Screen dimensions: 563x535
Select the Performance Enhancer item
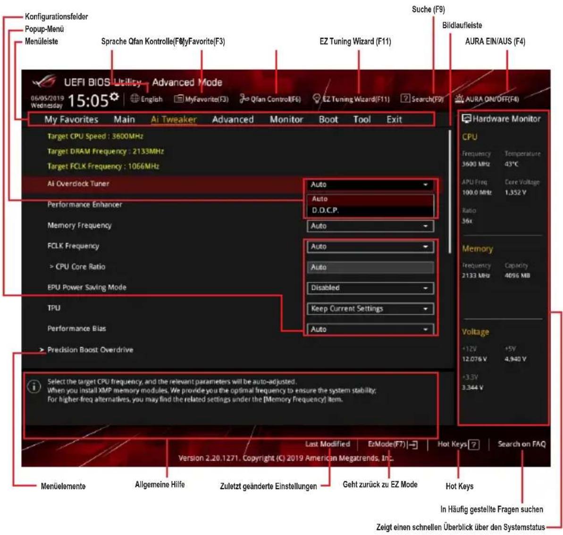point(85,205)
